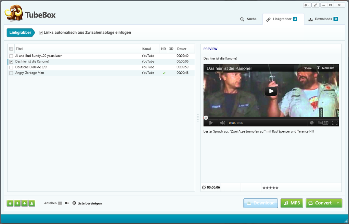
Task: Open the Downloads tab
Action: 323,19
